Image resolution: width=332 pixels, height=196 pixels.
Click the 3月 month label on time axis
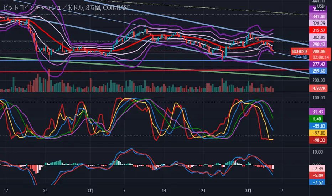coord(248,191)
